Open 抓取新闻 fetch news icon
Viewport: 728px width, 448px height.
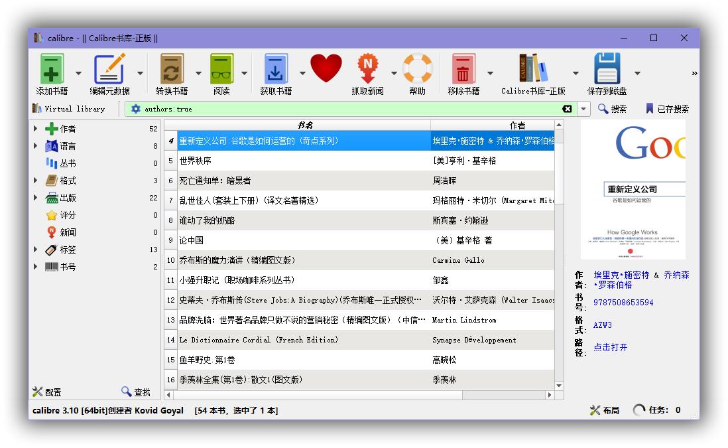click(x=368, y=69)
